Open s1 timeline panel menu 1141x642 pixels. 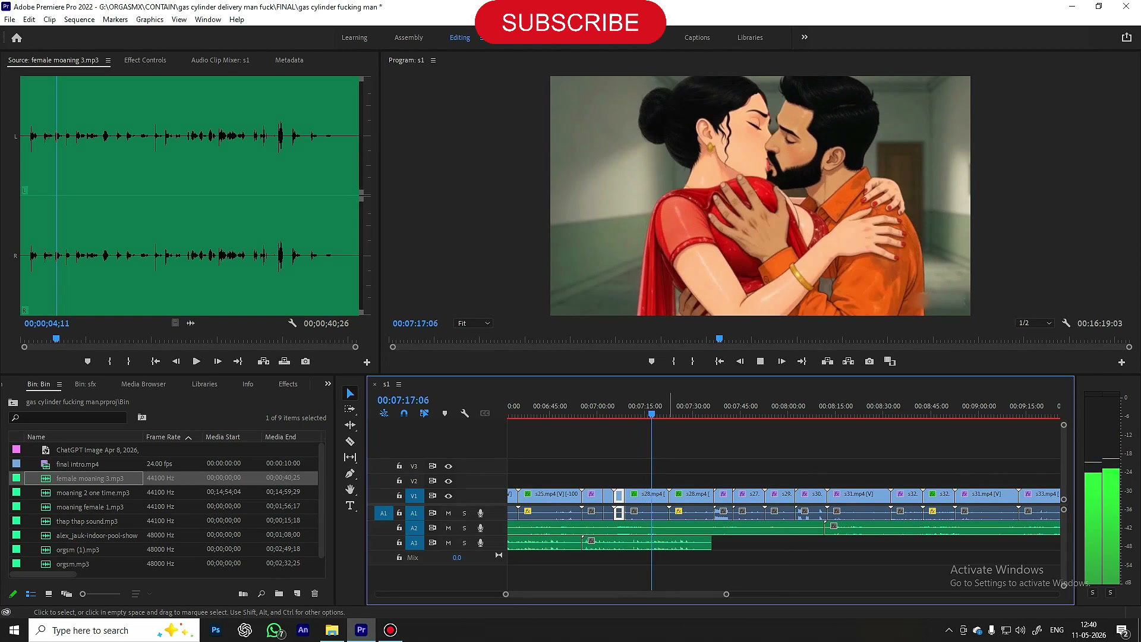click(x=399, y=384)
